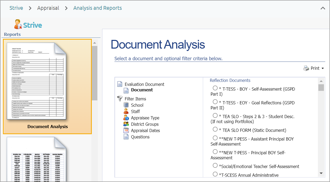This screenshot has width=330, height=182.
Task: Click the Document Analysis page title
Action: [158, 44]
